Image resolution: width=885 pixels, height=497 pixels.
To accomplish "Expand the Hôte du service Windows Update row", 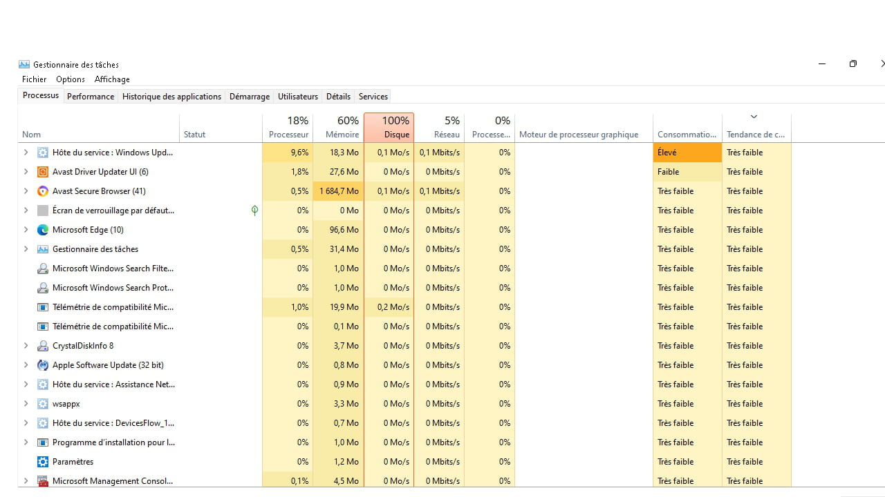I will point(26,153).
